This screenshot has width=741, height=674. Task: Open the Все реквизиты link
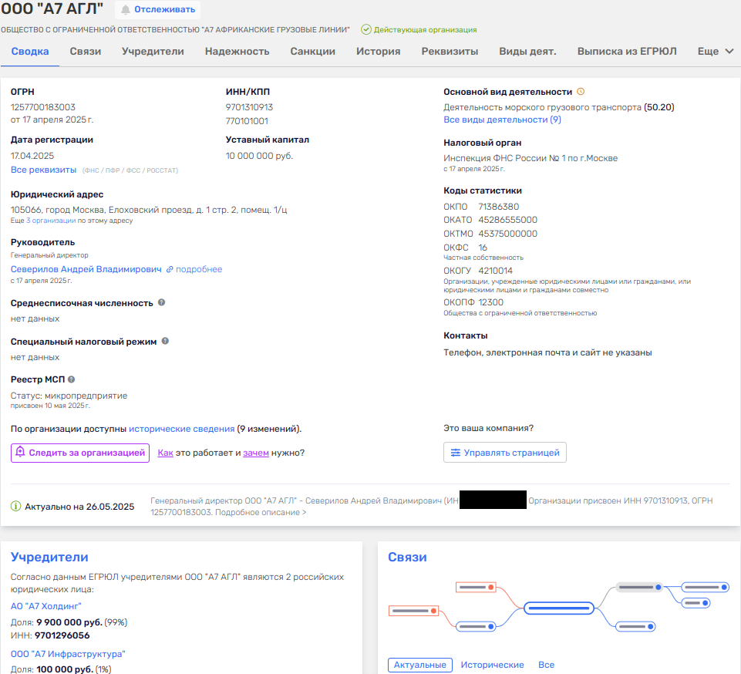click(43, 170)
